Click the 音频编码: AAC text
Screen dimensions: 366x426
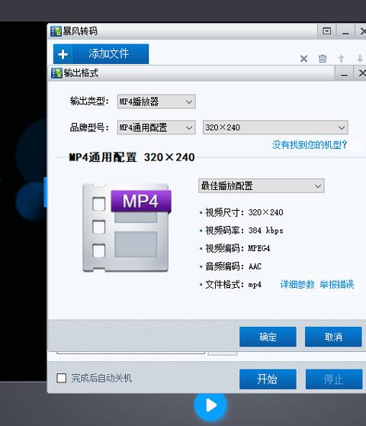233,266
